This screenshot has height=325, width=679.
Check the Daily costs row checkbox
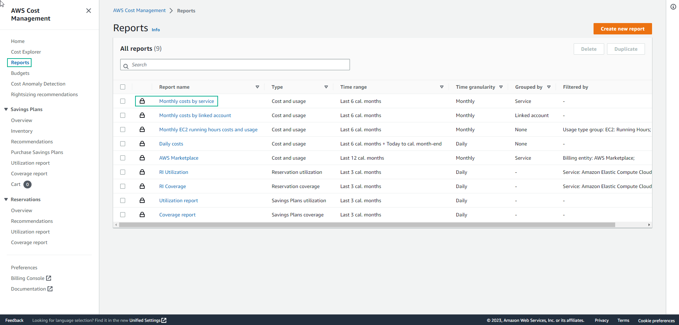[x=123, y=144]
